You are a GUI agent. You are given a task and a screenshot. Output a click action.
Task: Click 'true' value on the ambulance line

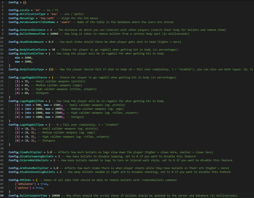(44, 184)
